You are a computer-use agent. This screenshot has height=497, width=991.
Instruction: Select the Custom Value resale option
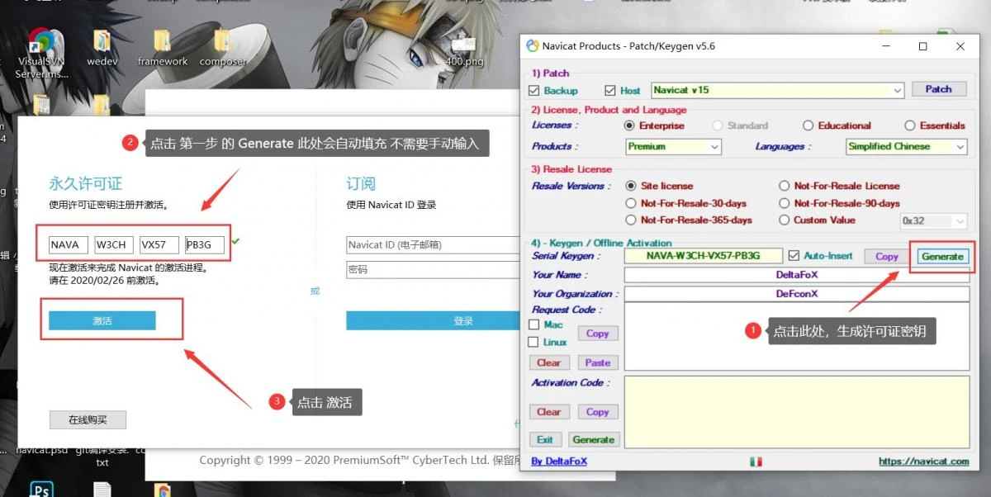click(785, 220)
